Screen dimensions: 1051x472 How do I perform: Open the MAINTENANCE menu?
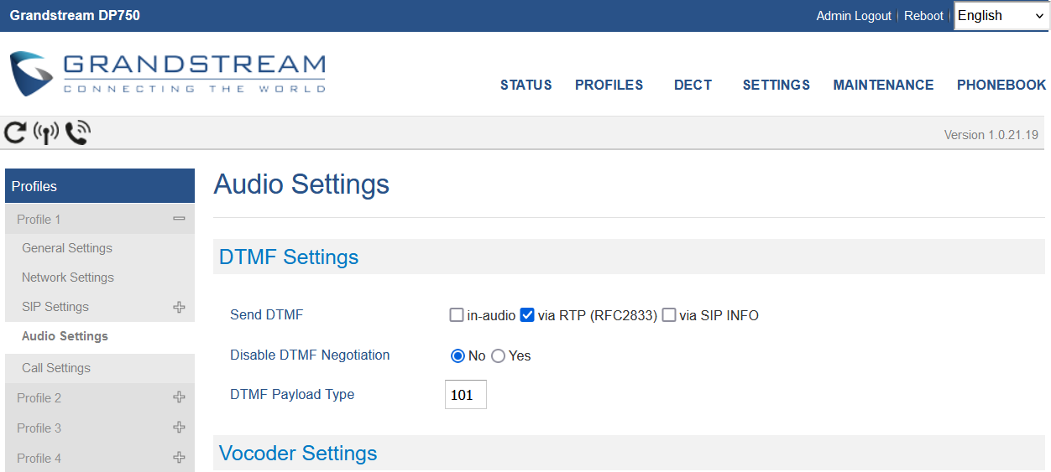[883, 85]
